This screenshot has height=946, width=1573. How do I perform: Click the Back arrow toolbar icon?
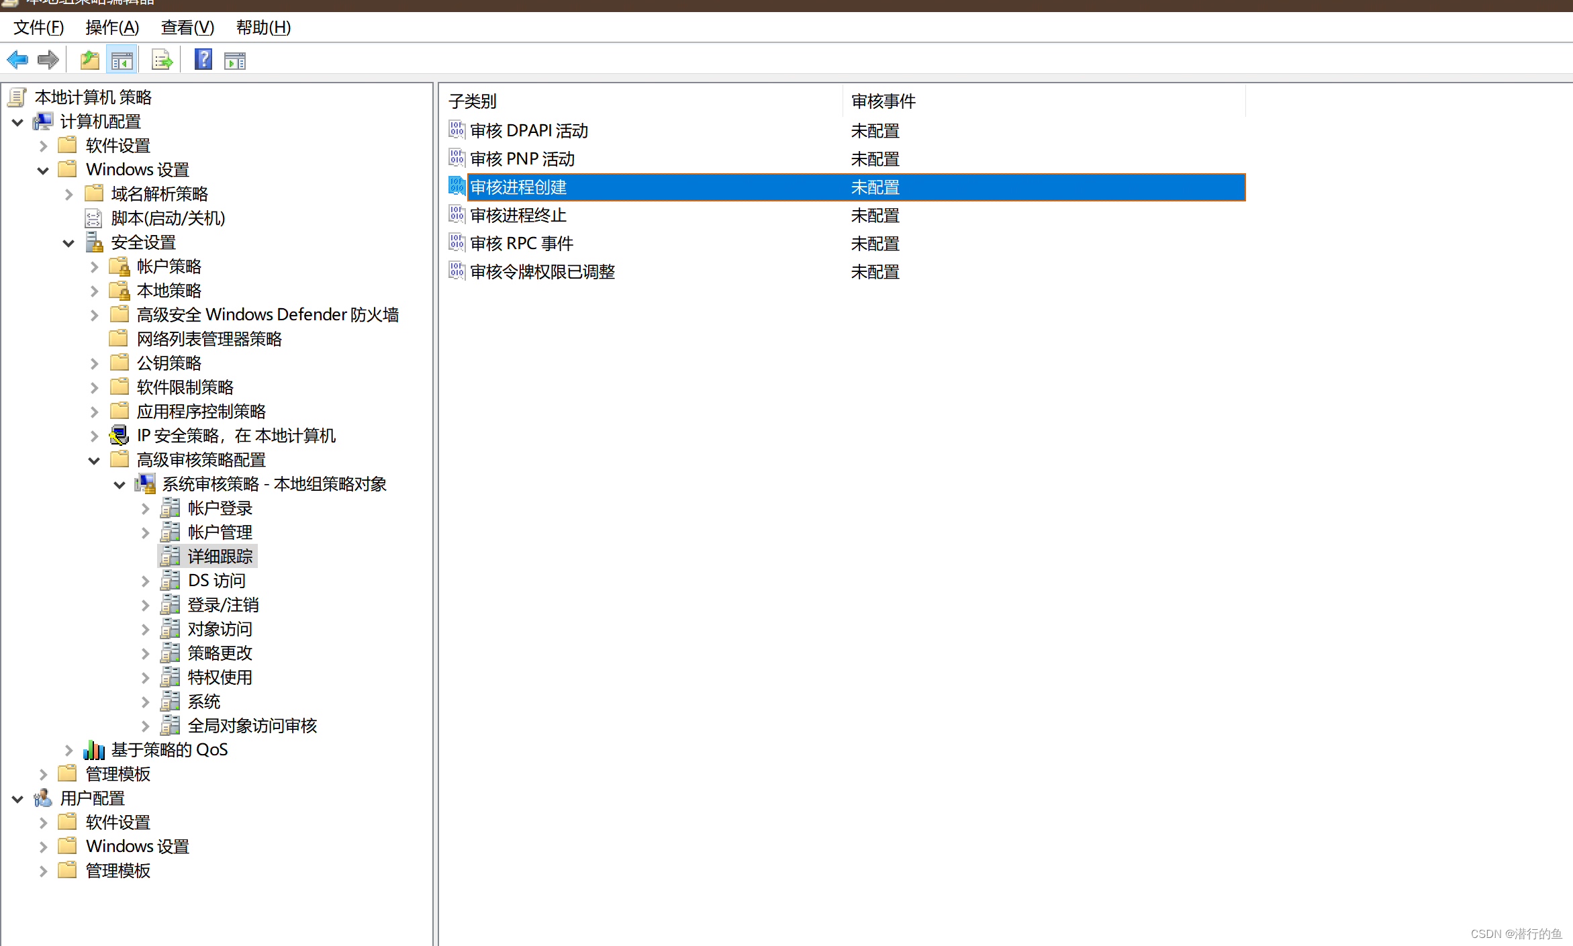tap(17, 60)
